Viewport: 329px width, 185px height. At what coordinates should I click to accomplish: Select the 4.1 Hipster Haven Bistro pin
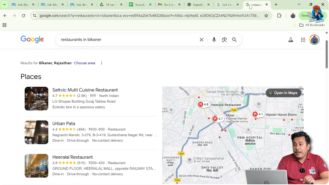point(258,114)
